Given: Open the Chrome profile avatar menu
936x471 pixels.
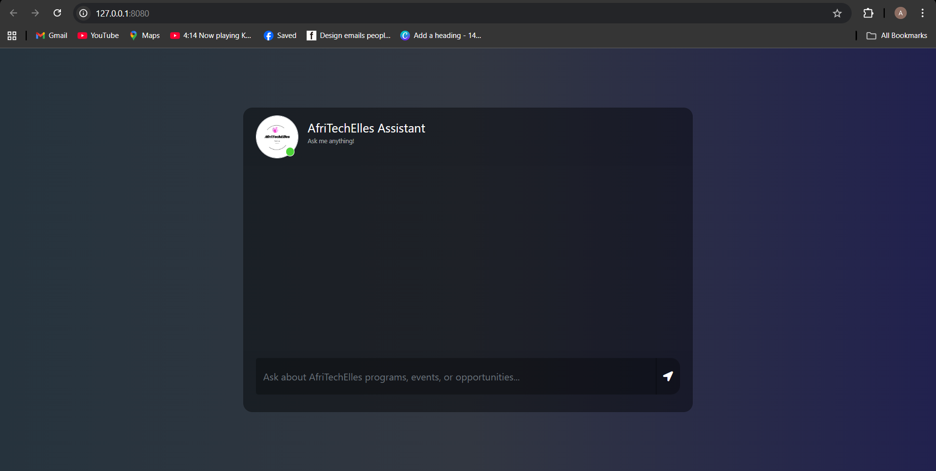Looking at the screenshot, I should (x=900, y=13).
